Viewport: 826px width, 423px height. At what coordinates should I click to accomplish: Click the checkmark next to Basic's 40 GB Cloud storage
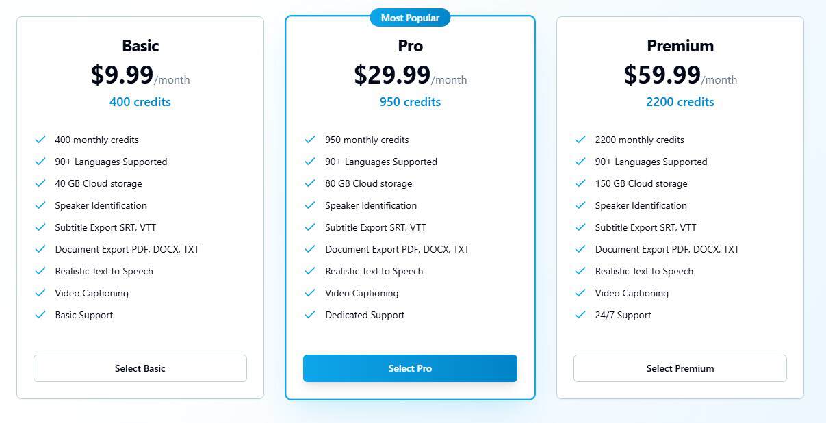(40, 183)
